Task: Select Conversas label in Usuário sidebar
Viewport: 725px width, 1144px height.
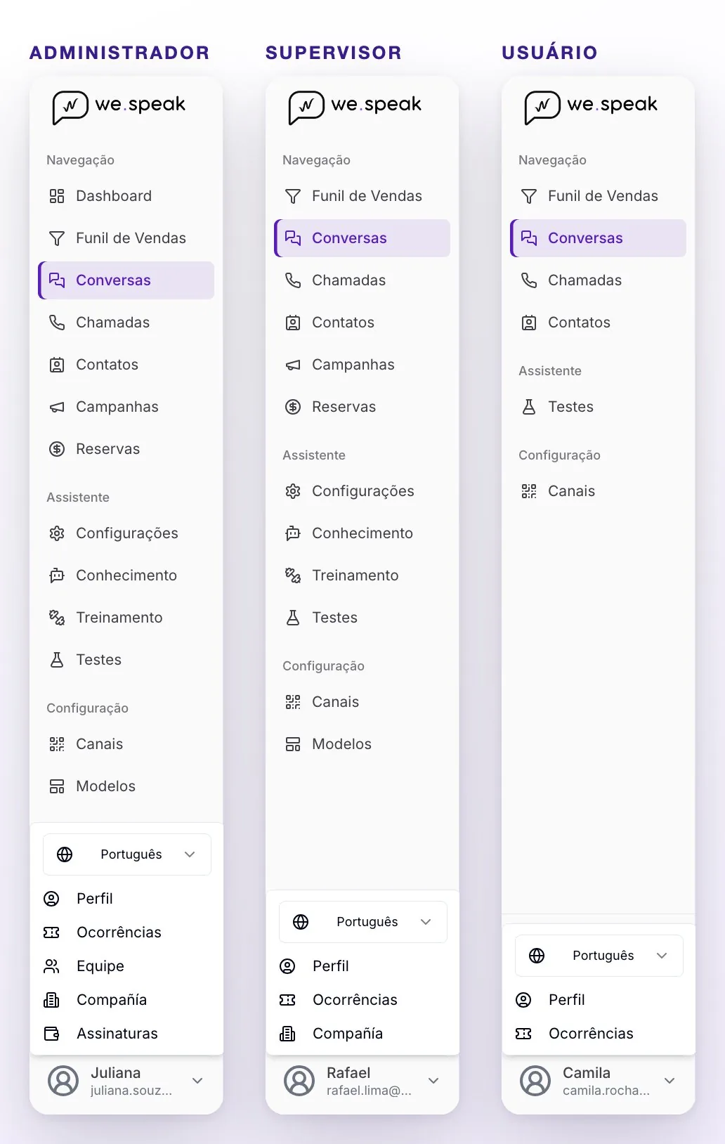Action: point(585,238)
